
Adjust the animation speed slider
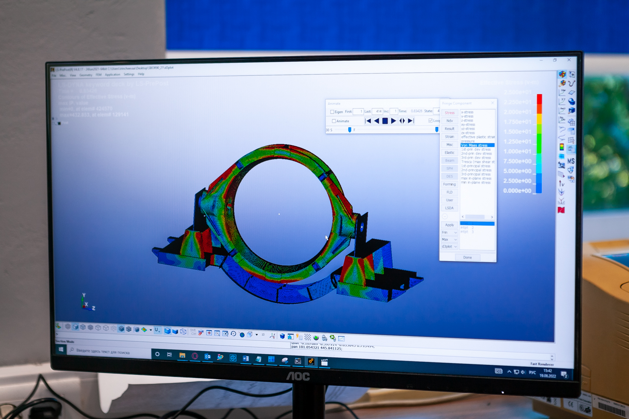pos(349,130)
